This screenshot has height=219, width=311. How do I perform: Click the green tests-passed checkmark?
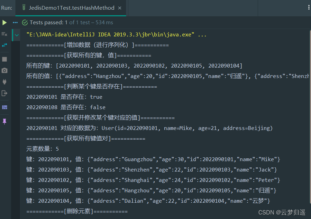[25, 22]
